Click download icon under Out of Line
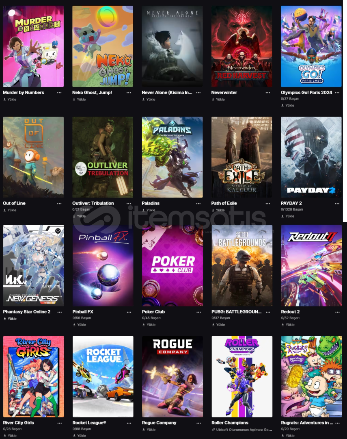Screen dimensions: 347x439 4,210
